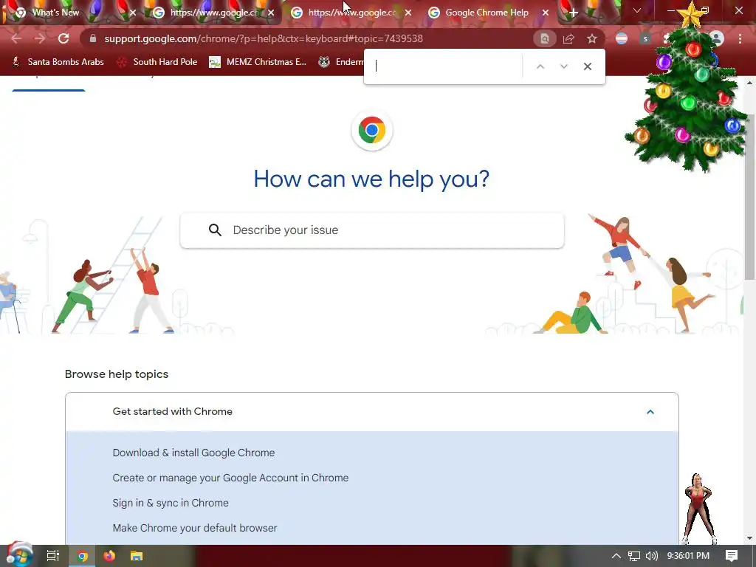This screenshot has width=756, height=567.
Task: Click the back navigation arrow
Action: [x=16, y=38]
